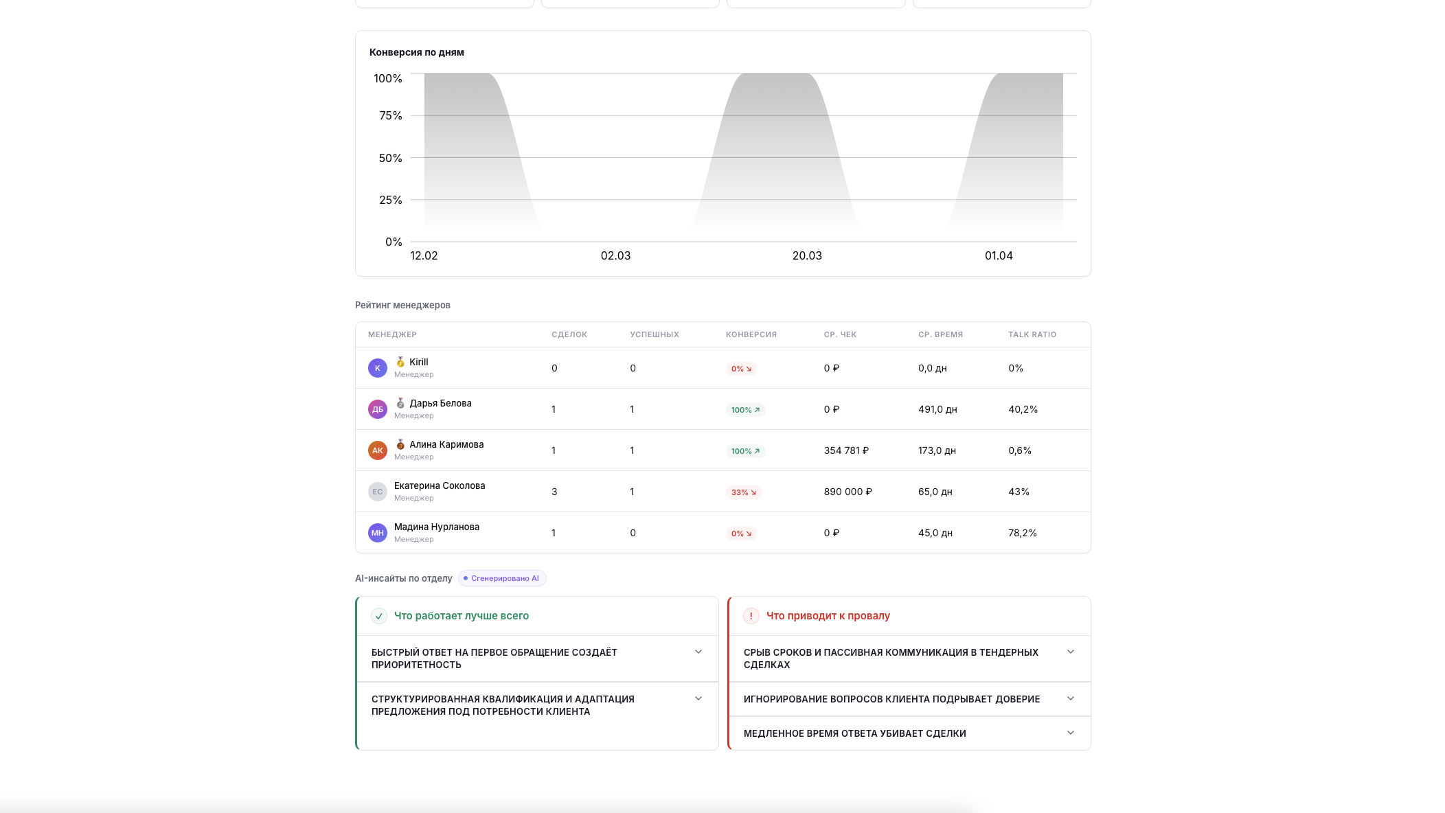Click the gold medal icon by Kirill

tap(400, 362)
